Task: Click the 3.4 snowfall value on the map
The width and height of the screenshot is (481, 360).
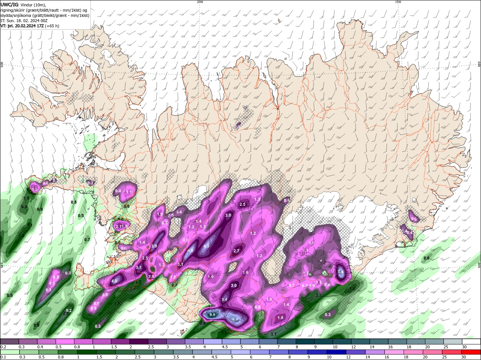Action: point(224,300)
